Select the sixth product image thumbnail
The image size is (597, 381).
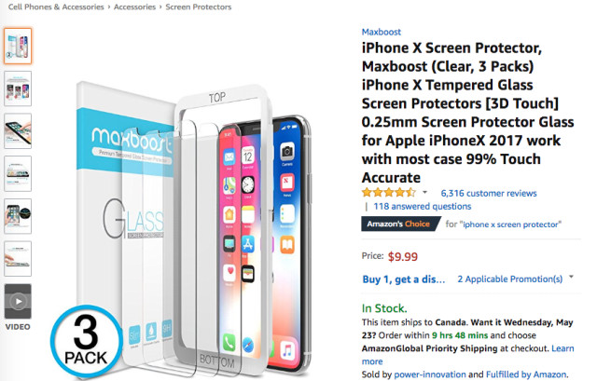pyautogui.click(x=18, y=259)
